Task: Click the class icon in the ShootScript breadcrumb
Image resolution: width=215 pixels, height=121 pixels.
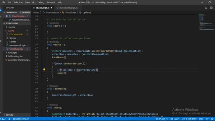Action: (63, 12)
